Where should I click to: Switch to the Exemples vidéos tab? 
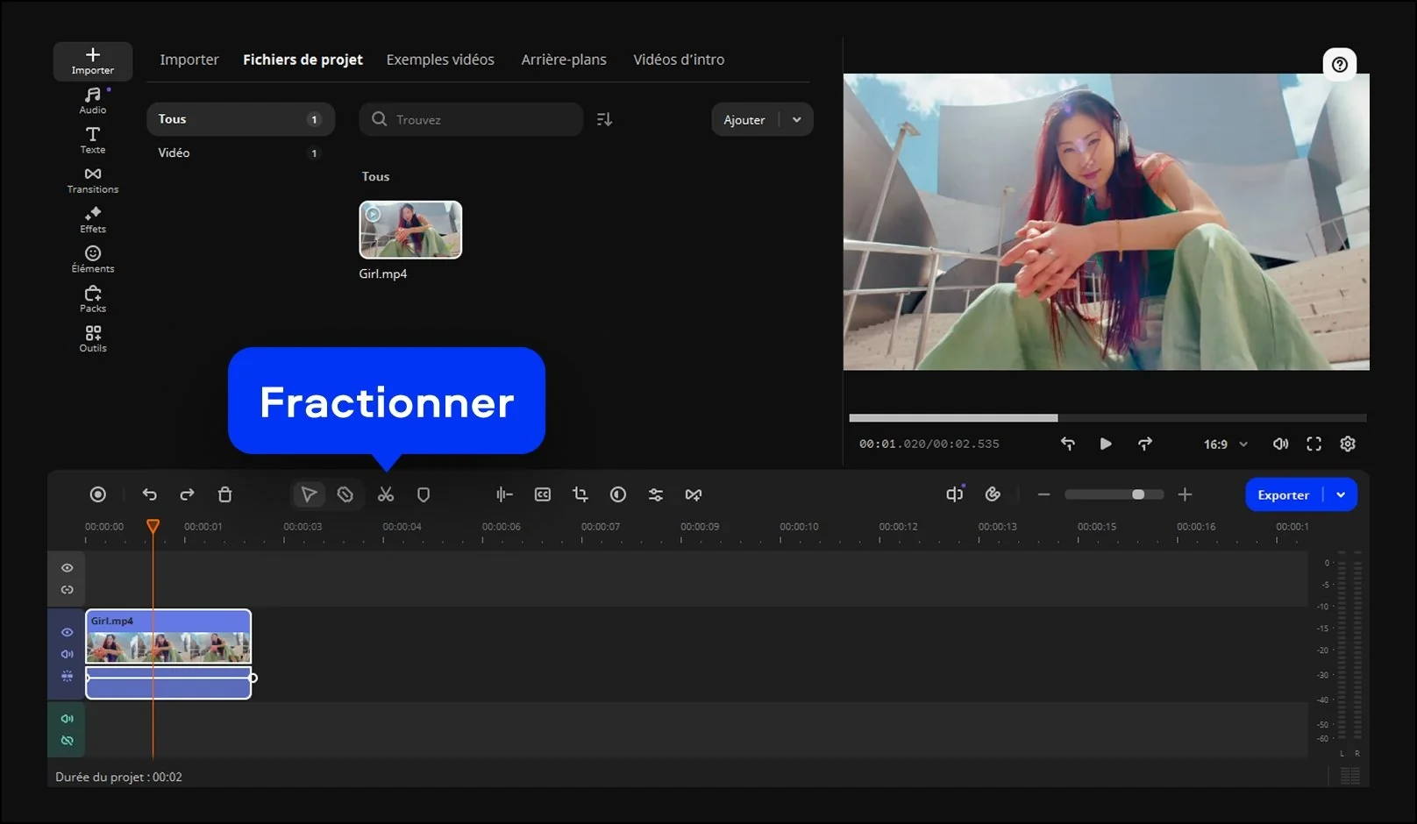(x=440, y=60)
